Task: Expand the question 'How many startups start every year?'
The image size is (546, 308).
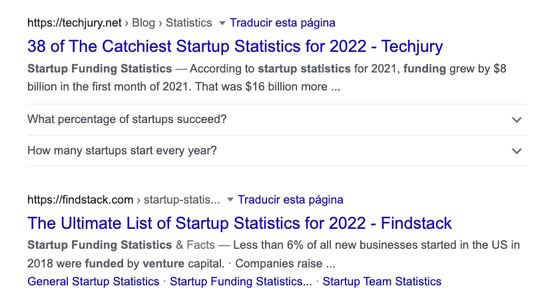Action: pyautogui.click(x=122, y=151)
